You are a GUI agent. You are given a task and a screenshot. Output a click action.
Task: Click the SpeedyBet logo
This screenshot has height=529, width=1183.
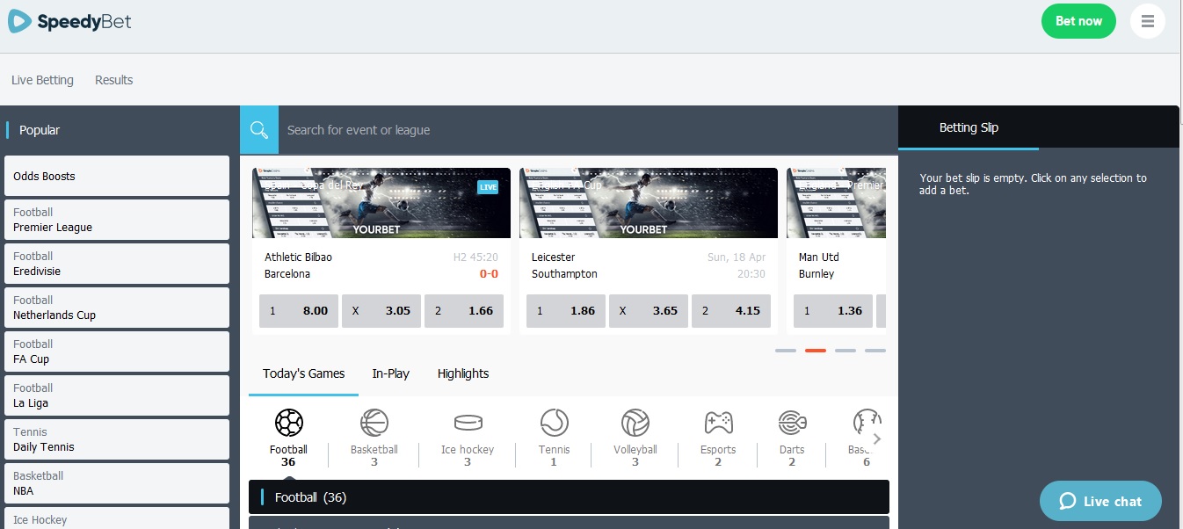pyautogui.click(x=69, y=21)
